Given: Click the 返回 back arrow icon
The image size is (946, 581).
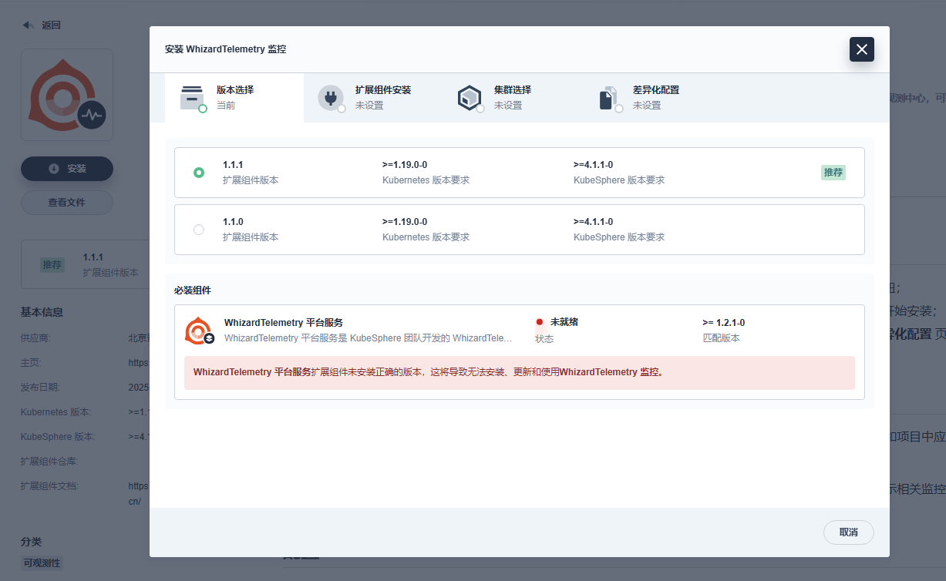Looking at the screenshot, I should point(29,25).
